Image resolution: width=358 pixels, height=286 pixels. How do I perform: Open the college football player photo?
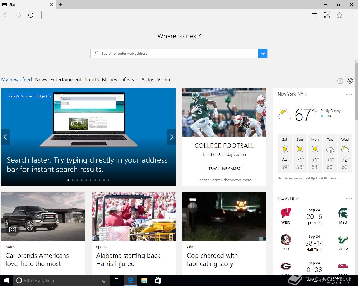point(224,112)
